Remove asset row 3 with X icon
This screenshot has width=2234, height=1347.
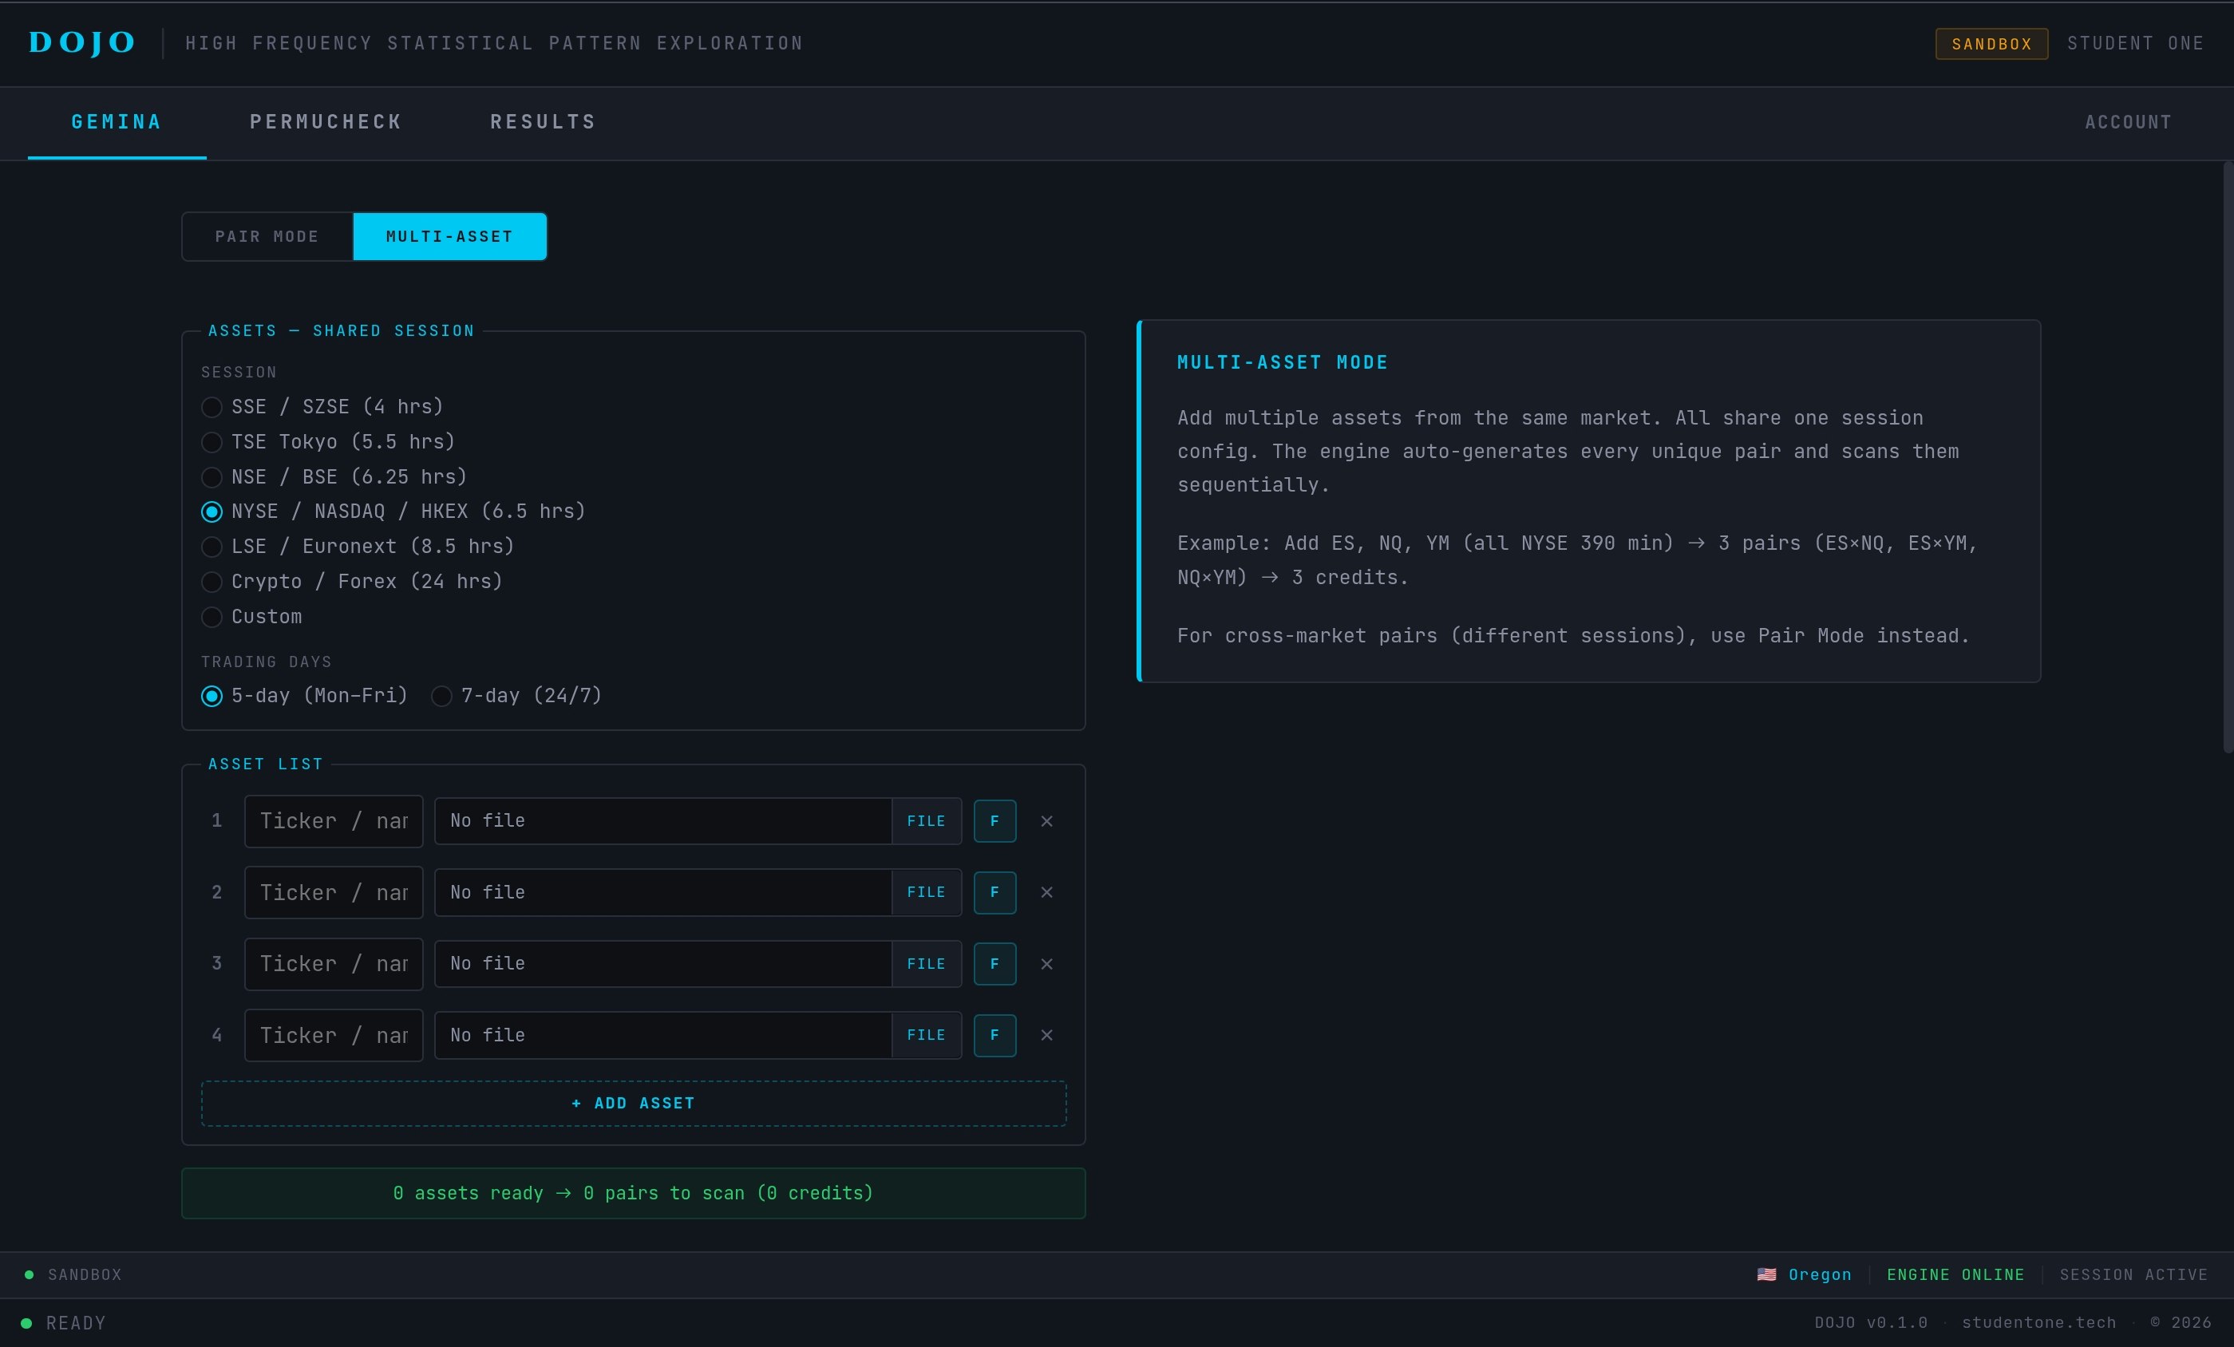1046,963
